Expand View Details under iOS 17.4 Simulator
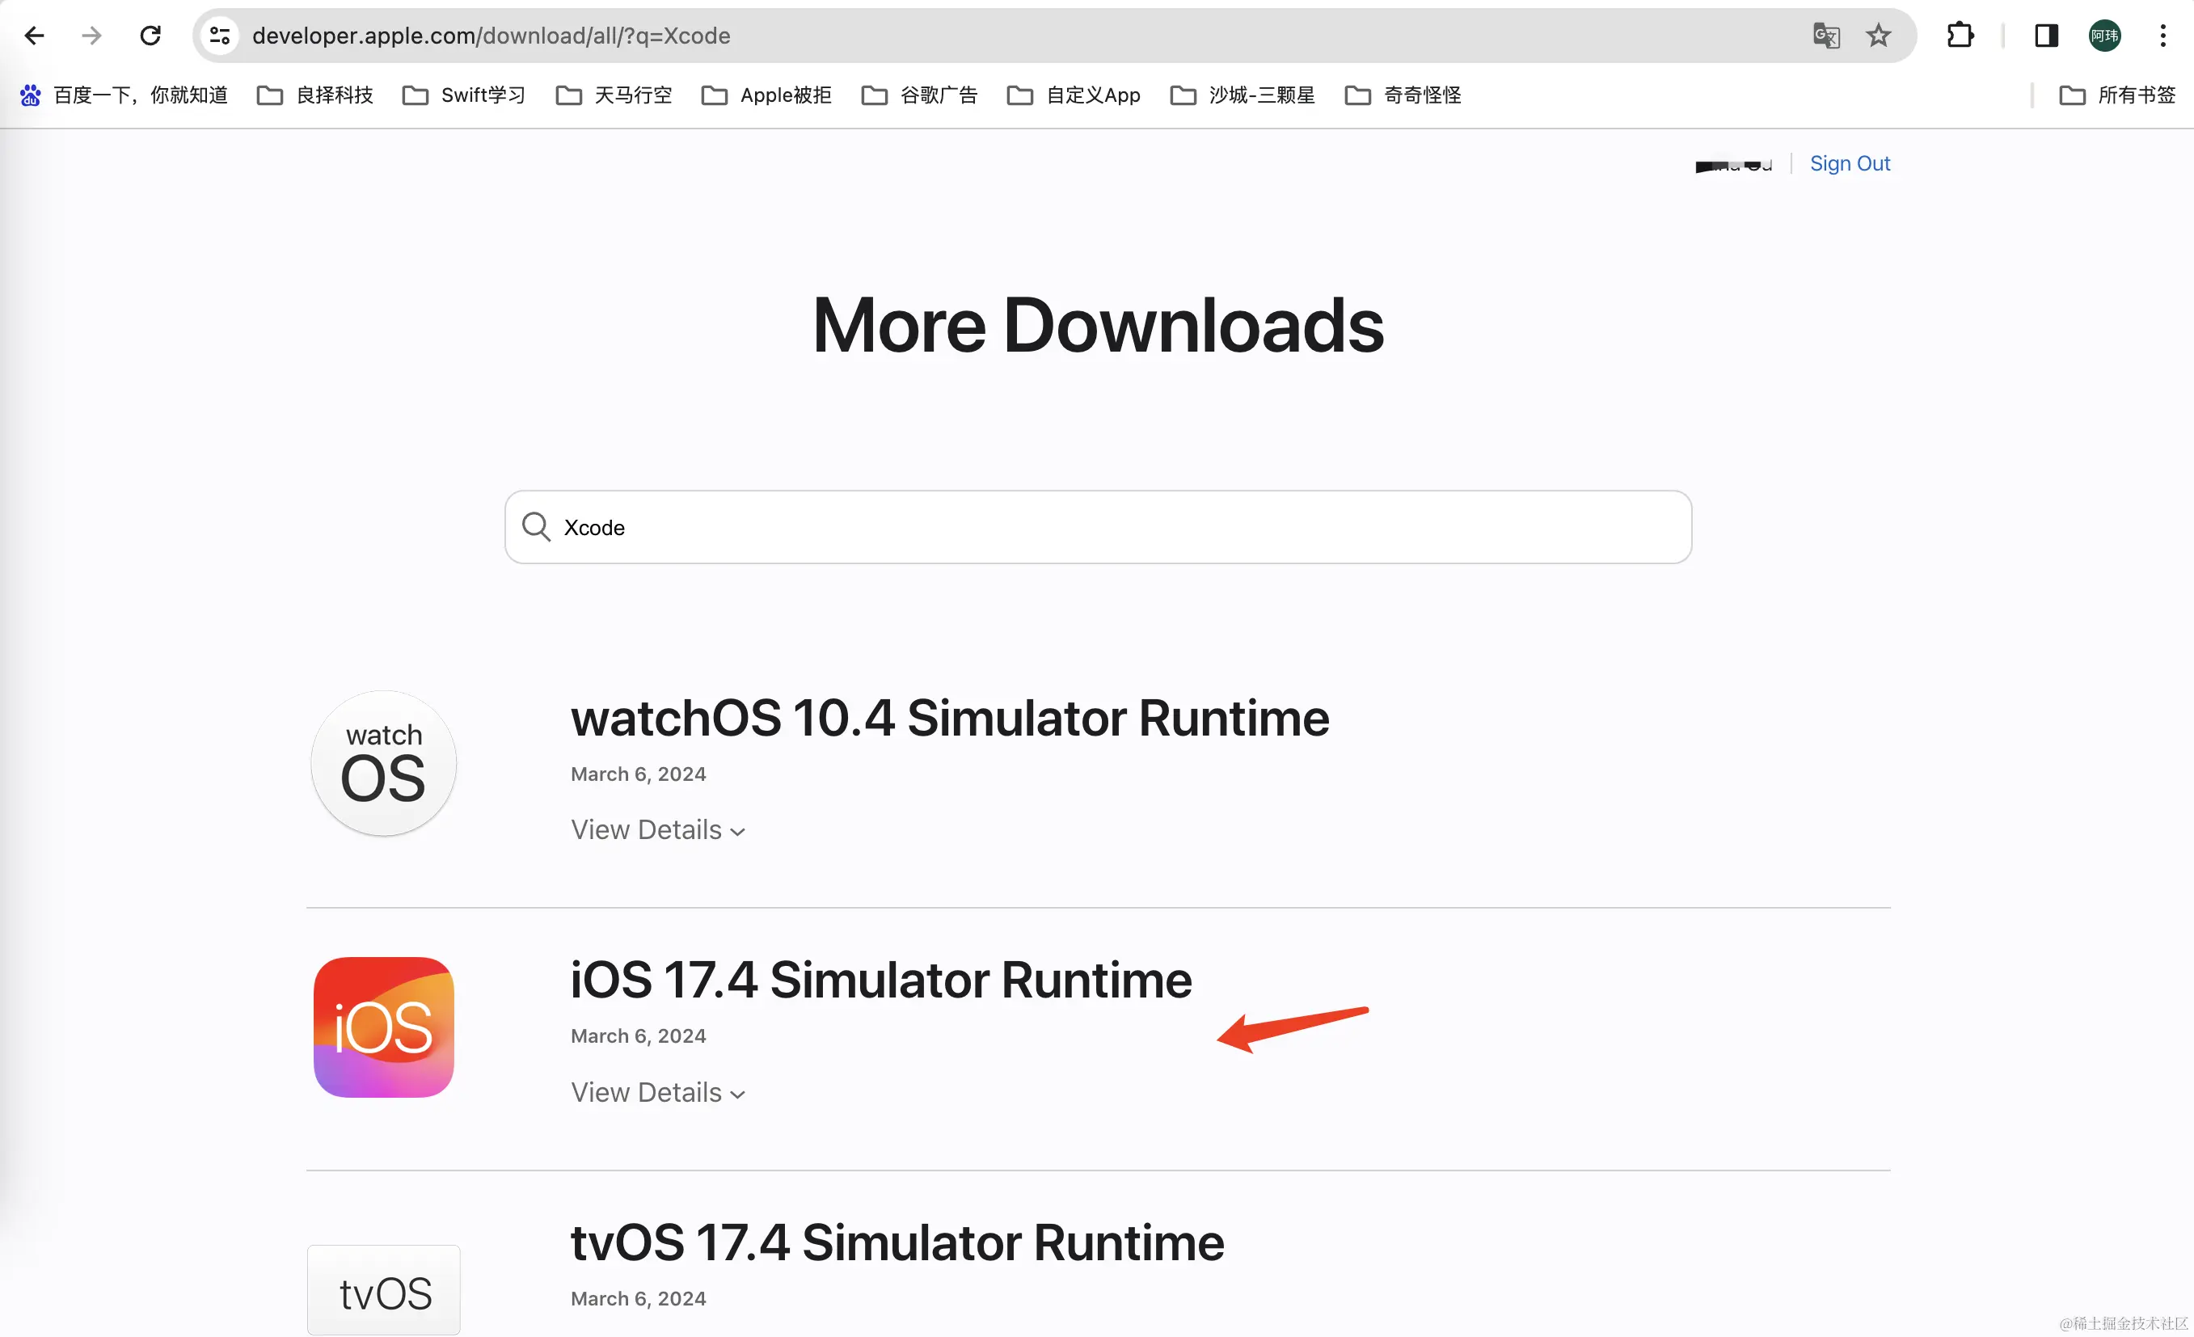The image size is (2194, 1337). (658, 1092)
